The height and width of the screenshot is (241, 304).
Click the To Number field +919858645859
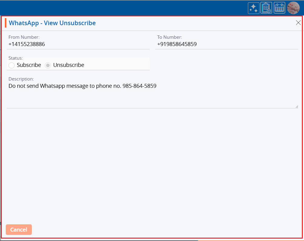(226, 44)
